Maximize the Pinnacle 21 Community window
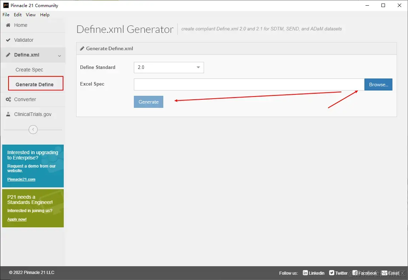Viewport: 408px width, 280px height. coord(383,5)
